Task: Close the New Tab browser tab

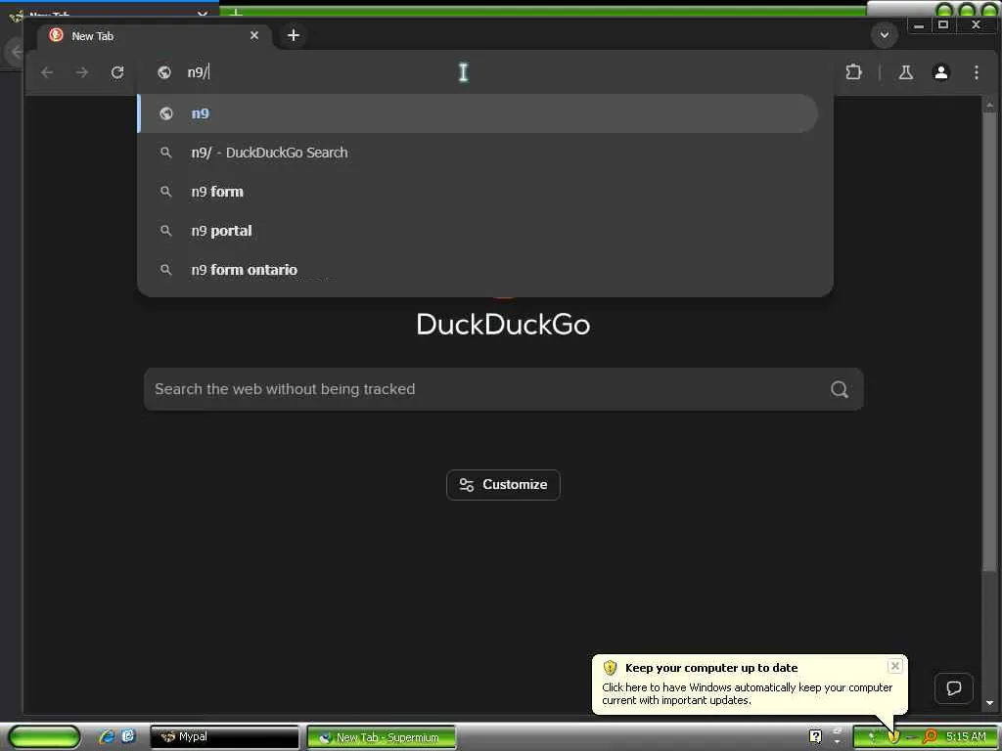Action: tap(254, 35)
